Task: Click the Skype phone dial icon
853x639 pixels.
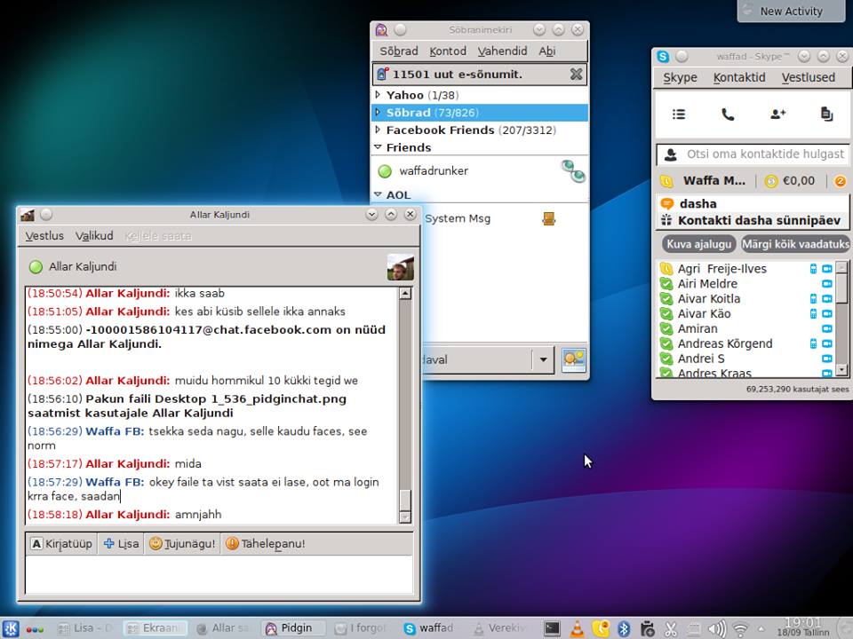Action: tap(728, 114)
